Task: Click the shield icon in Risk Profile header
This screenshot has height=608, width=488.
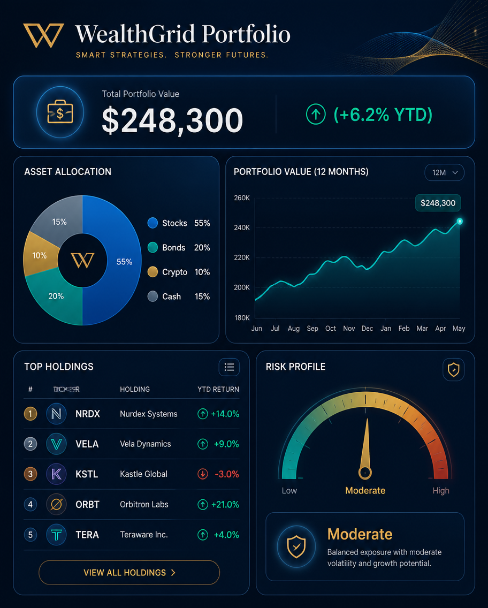Action: pos(454,369)
